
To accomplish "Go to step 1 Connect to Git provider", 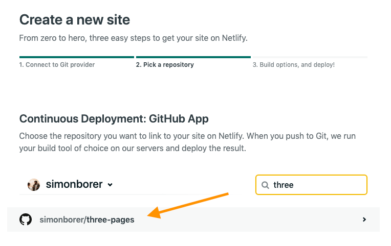I will (x=57, y=65).
